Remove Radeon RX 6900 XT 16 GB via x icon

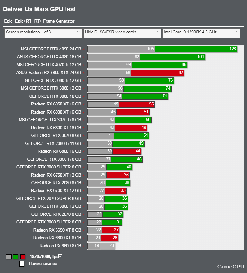tap(84, 112)
